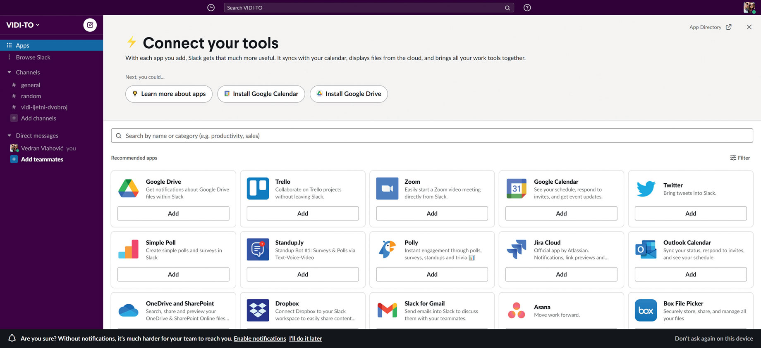The width and height of the screenshot is (761, 348).
Task: Focus the search apps by name field
Action: (x=432, y=136)
